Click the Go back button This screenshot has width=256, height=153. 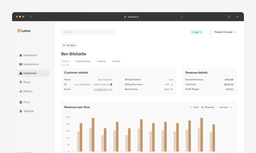tap(69, 45)
